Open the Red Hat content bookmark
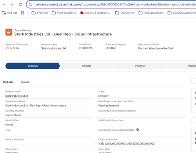 coord(95,13)
